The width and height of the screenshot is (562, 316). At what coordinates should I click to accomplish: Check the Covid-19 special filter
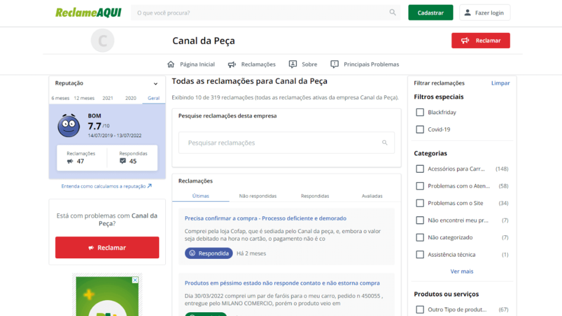[x=420, y=129]
